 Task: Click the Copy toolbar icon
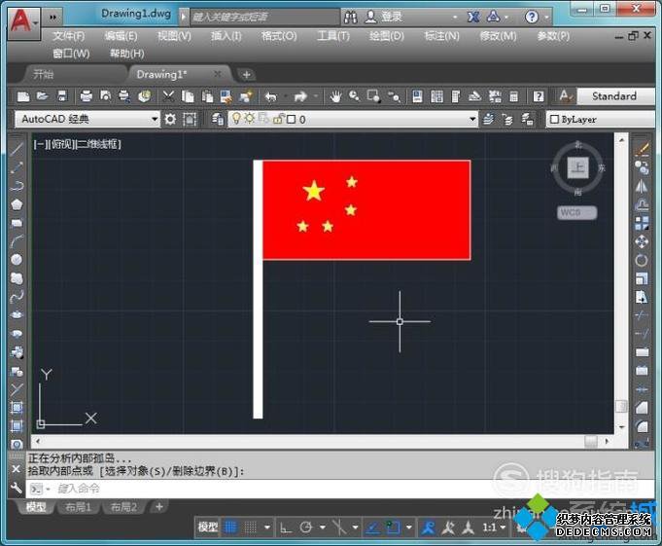(188, 96)
